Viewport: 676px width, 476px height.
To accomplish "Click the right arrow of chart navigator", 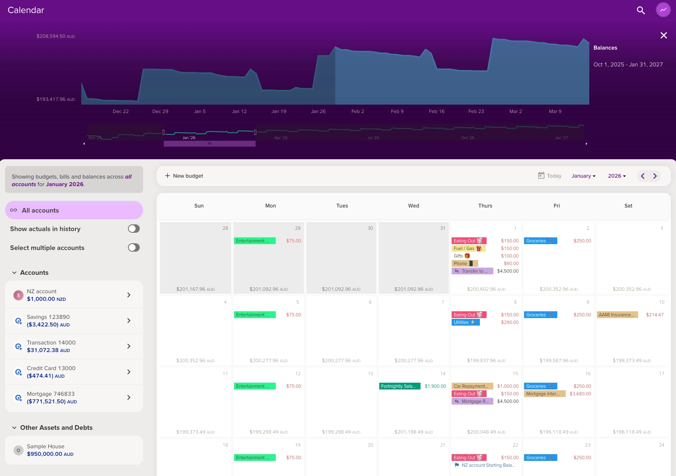I will pos(586,144).
